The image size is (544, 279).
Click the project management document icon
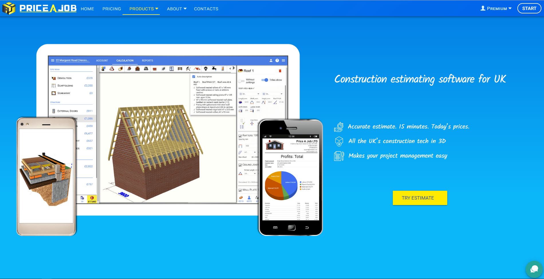339,156
